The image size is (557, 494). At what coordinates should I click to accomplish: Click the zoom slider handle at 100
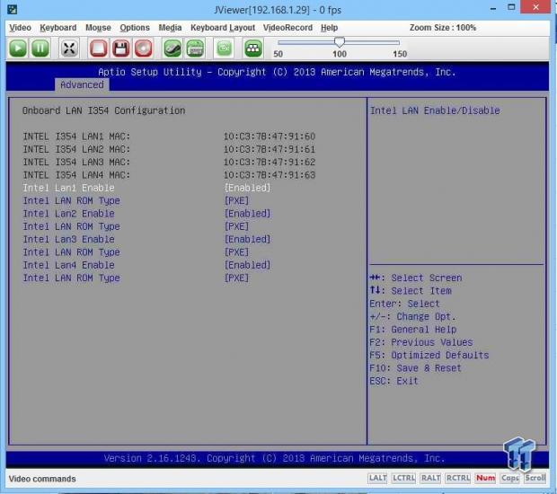(x=340, y=42)
